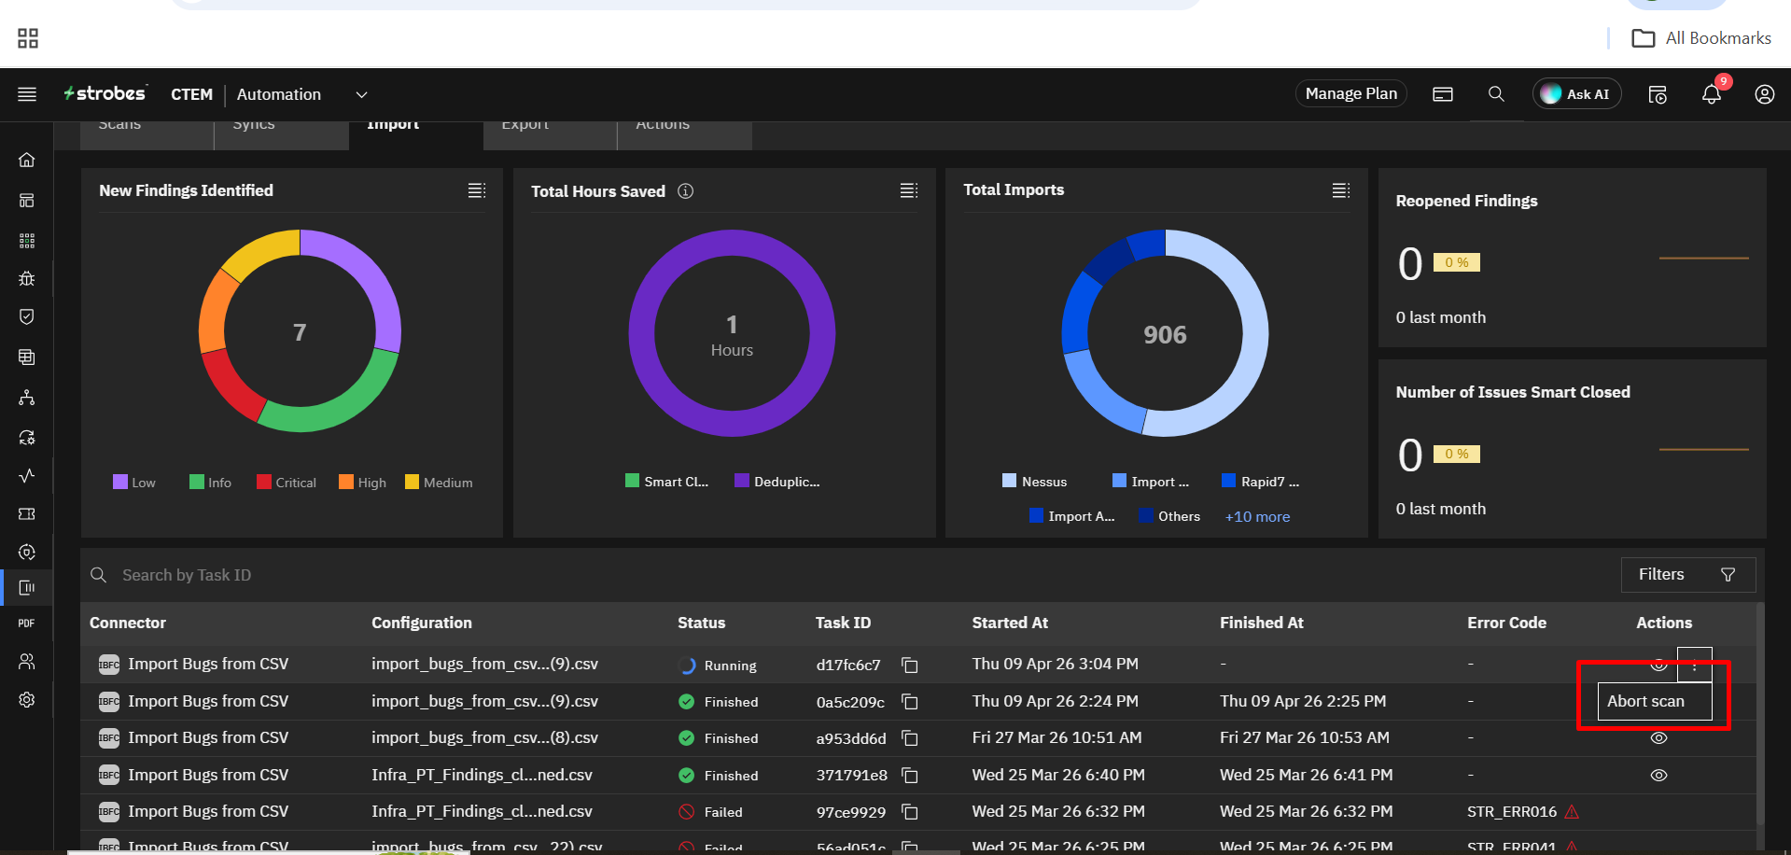
Task: Open the PDF reports sidebar icon
Action: pyautogui.click(x=27, y=623)
